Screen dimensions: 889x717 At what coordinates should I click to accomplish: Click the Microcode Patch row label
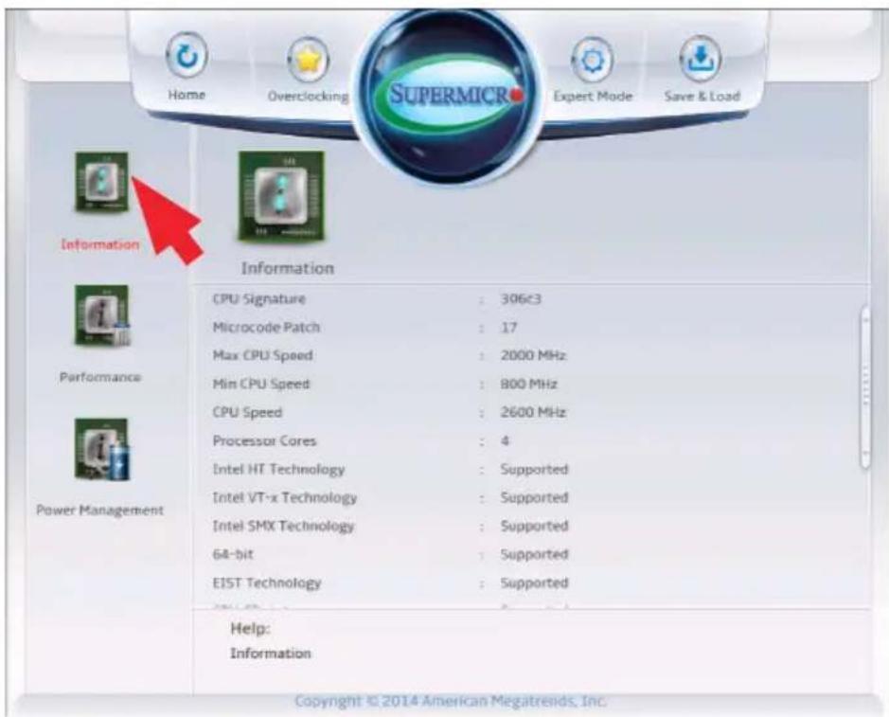(266, 328)
